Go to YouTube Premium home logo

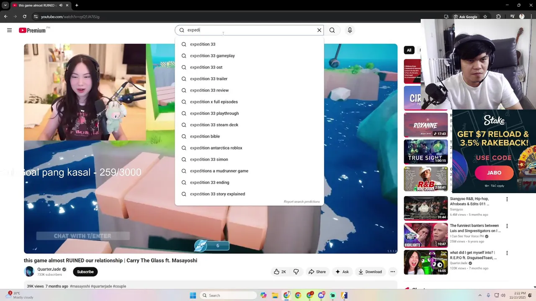point(32,30)
